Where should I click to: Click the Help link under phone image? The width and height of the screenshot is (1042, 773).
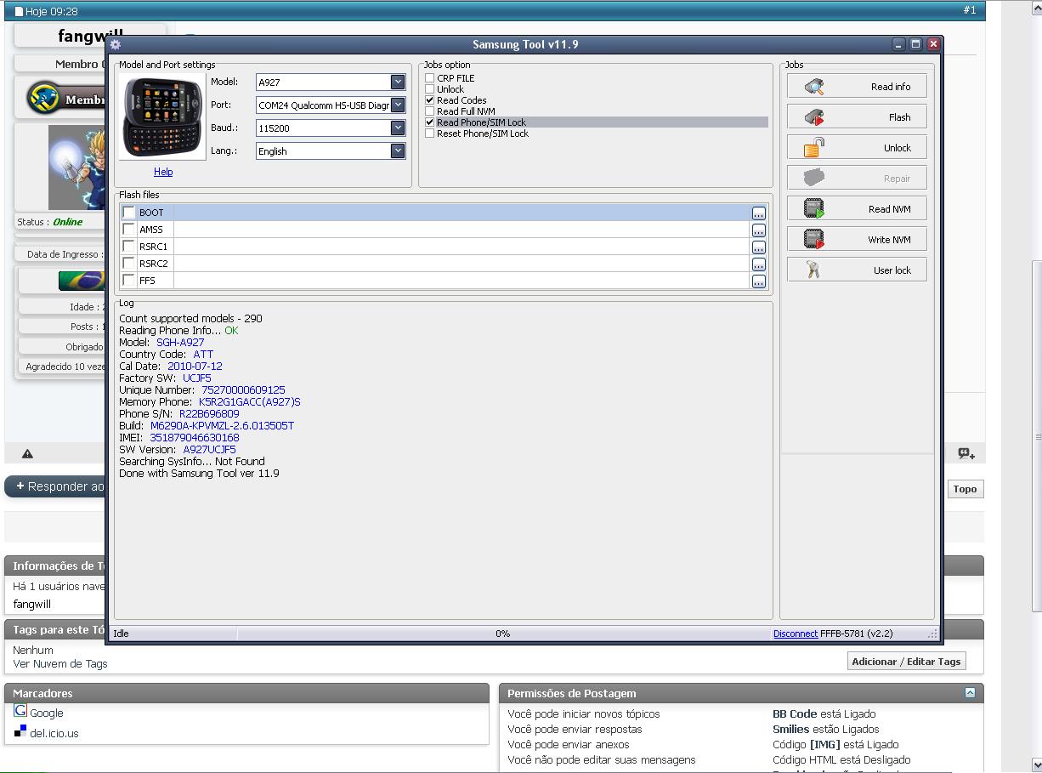tap(163, 172)
